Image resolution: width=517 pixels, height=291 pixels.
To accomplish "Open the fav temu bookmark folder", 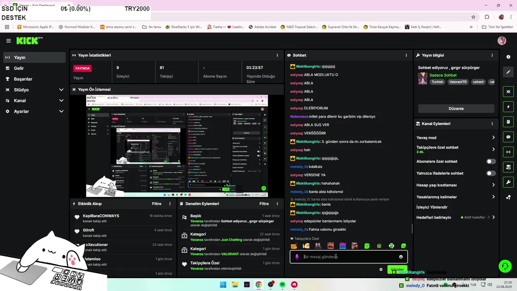I will coord(151,27).
